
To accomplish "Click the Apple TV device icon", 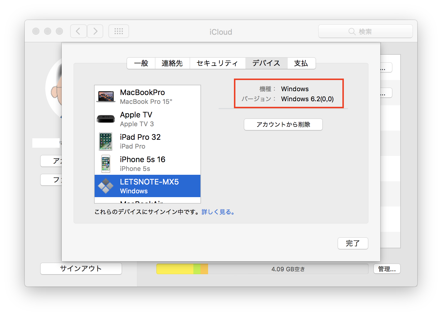I will pyautogui.click(x=106, y=119).
